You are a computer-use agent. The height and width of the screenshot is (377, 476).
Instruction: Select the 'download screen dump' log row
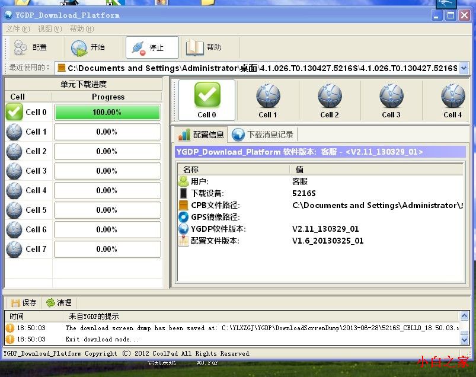pyautogui.click(x=232, y=328)
